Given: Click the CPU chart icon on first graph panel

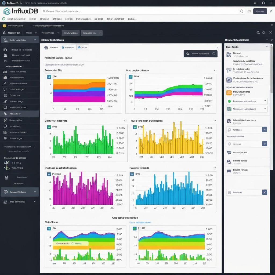Looking at the screenshot, I should pyautogui.click(x=49, y=77).
